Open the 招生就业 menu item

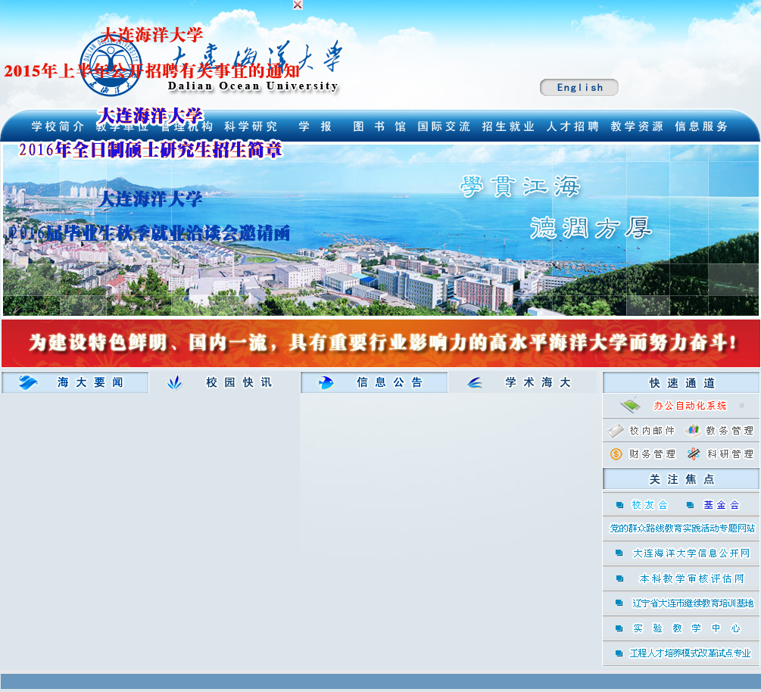[508, 126]
